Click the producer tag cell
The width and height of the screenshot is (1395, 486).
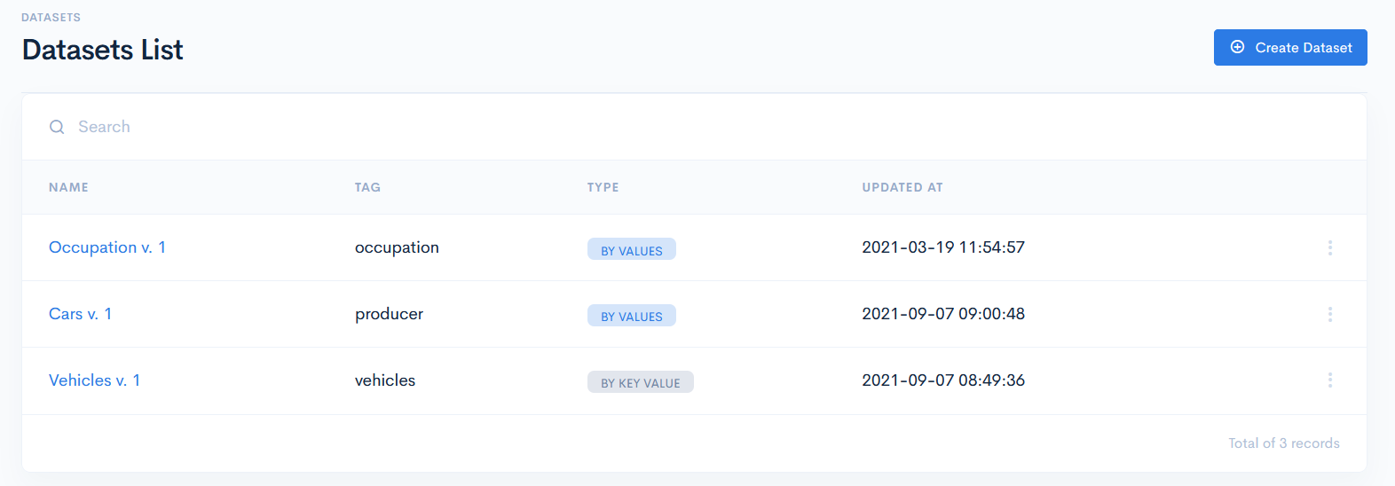coord(389,314)
